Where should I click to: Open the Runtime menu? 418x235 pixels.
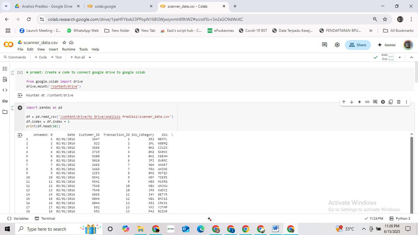click(69, 49)
